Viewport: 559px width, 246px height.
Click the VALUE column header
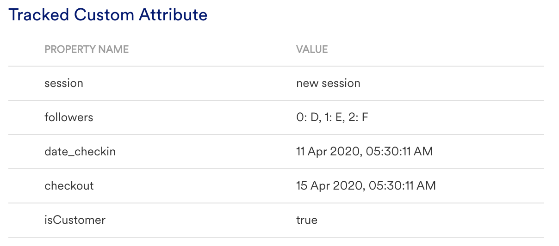(312, 49)
